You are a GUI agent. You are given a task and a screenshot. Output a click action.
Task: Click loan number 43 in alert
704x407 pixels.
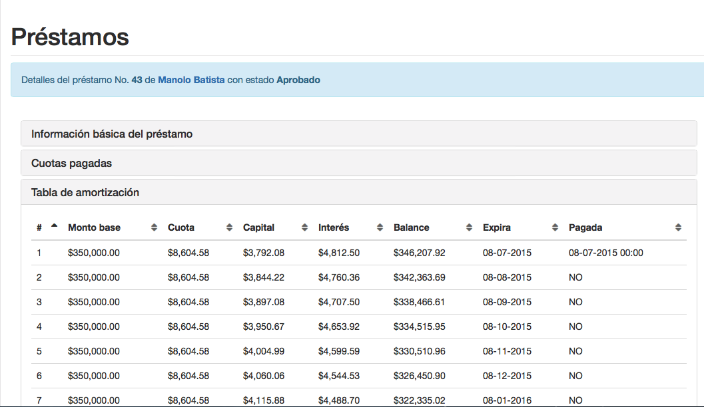click(137, 80)
